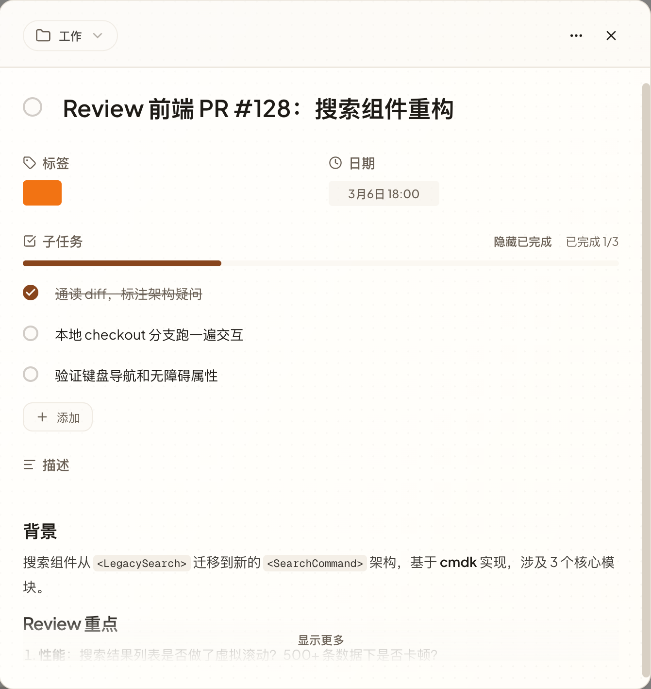
Task: Click the 子任务 checklist icon
Action: pyautogui.click(x=30, y=241)
